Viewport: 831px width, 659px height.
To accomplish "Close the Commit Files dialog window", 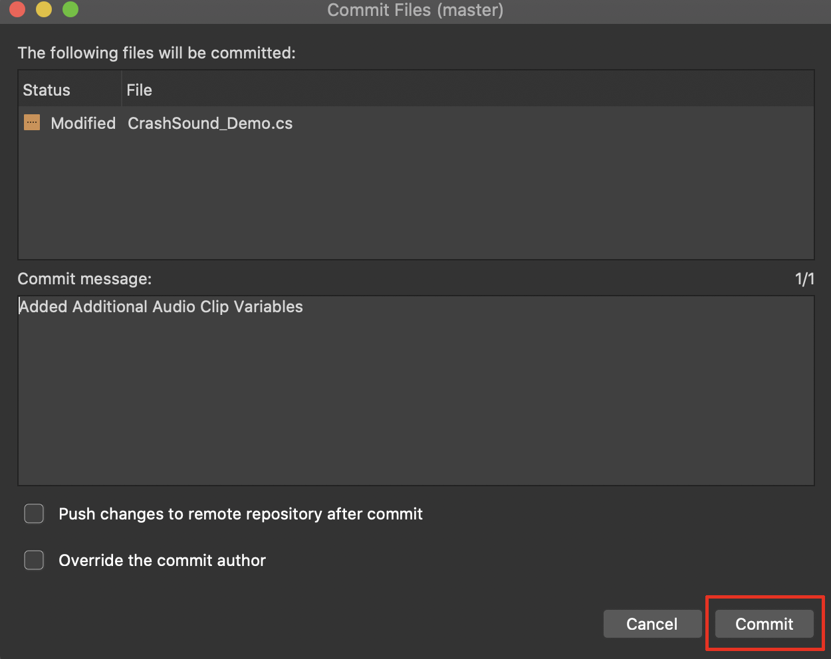I will 17,9.
